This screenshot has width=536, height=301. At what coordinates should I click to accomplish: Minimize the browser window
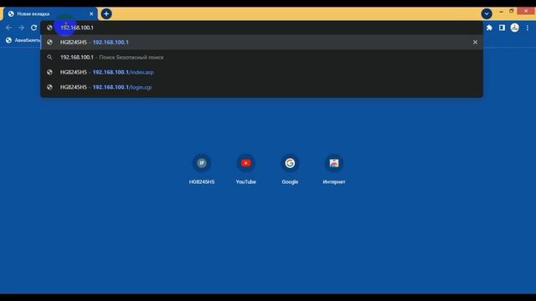tap(501, 11)
